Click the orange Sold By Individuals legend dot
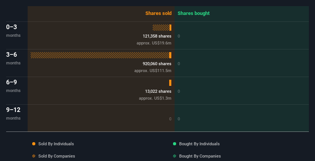The width and height of the screenshot is (315, 161). [34, 144]
